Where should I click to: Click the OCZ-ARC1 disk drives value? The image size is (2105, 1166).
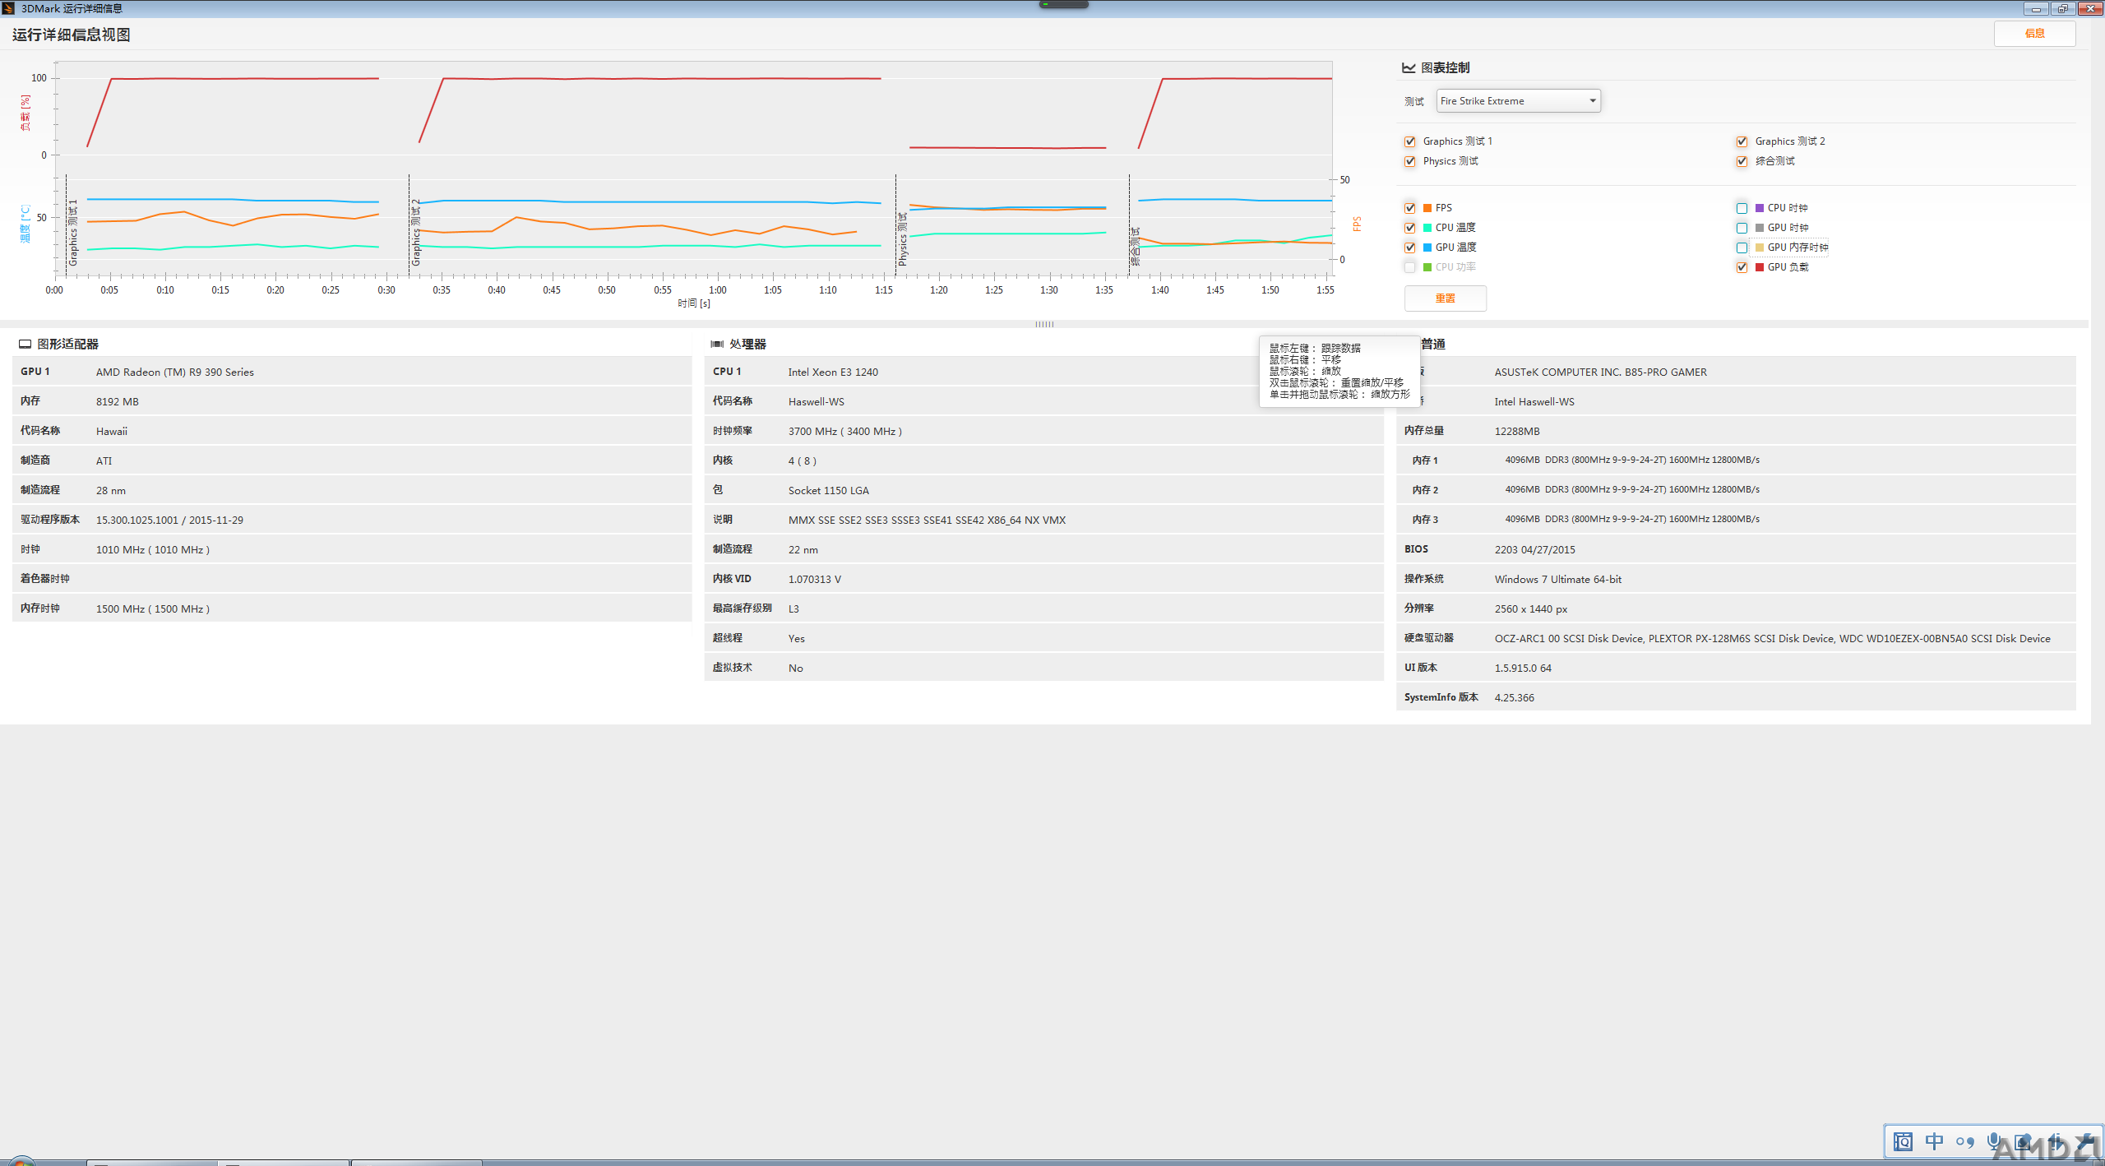point(1773,639)
